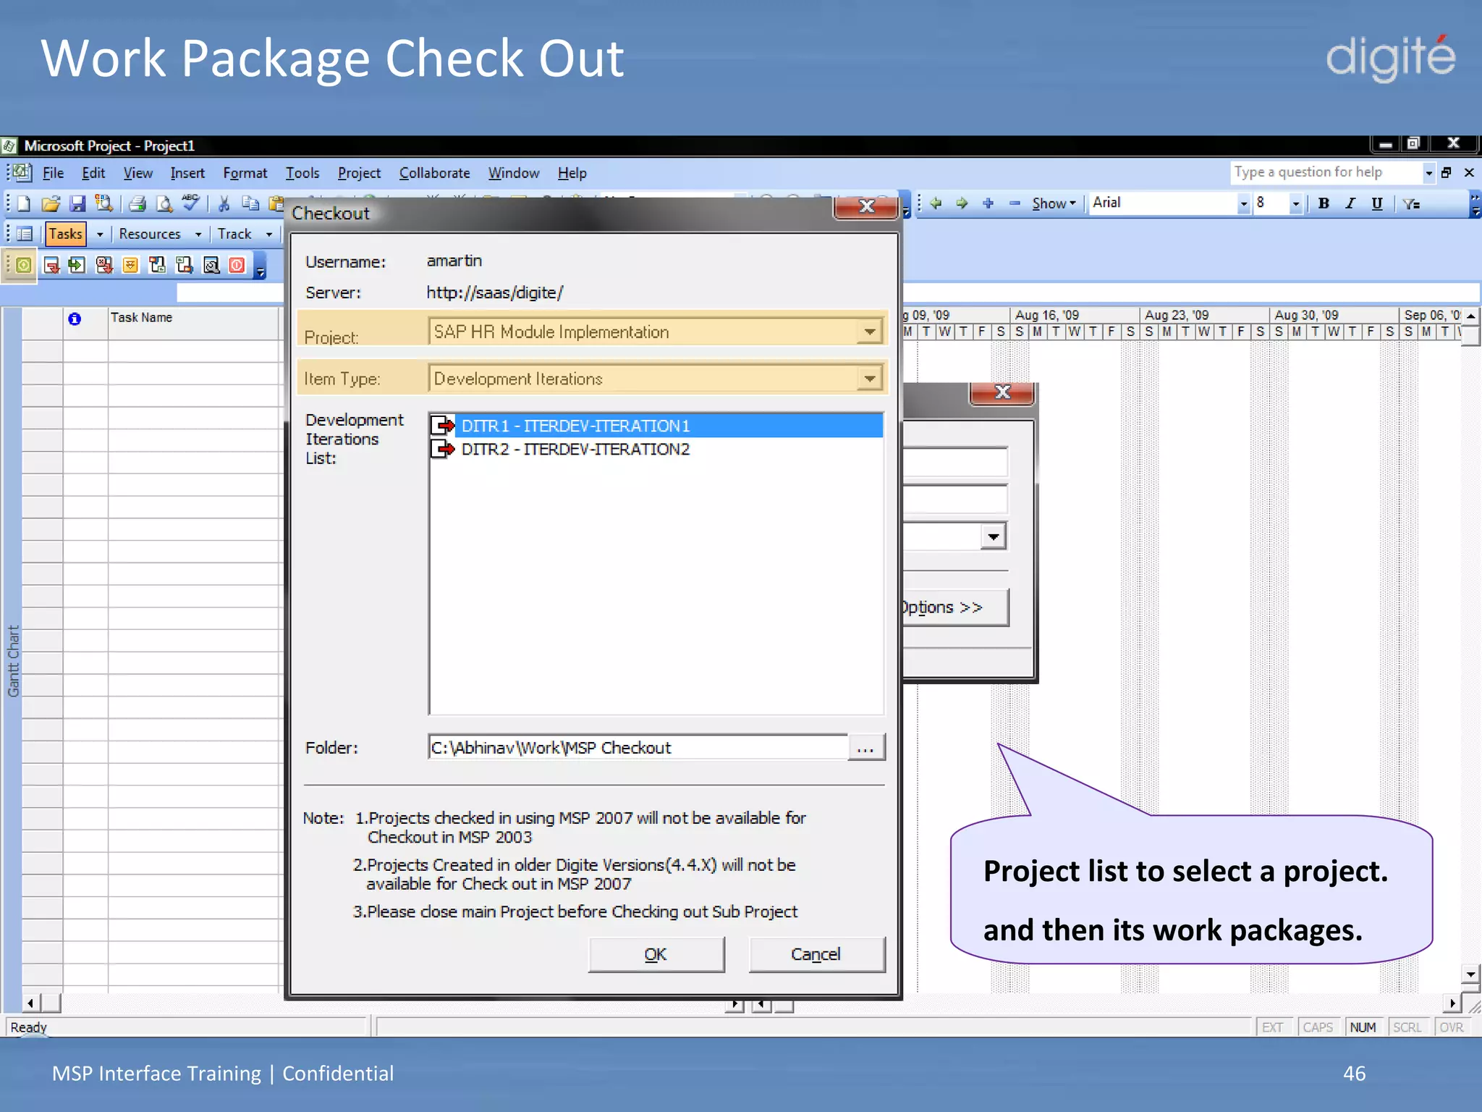
Task: Print with the printer icon
Action: [x=137, y=204]
